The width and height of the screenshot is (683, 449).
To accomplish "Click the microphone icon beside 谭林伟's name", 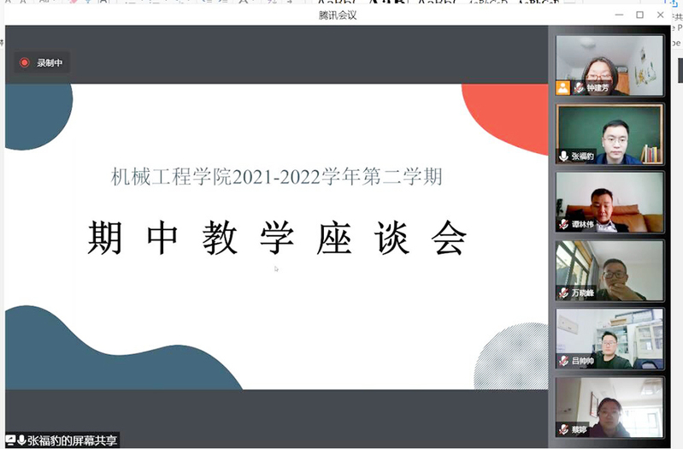I will pos(563,225).
